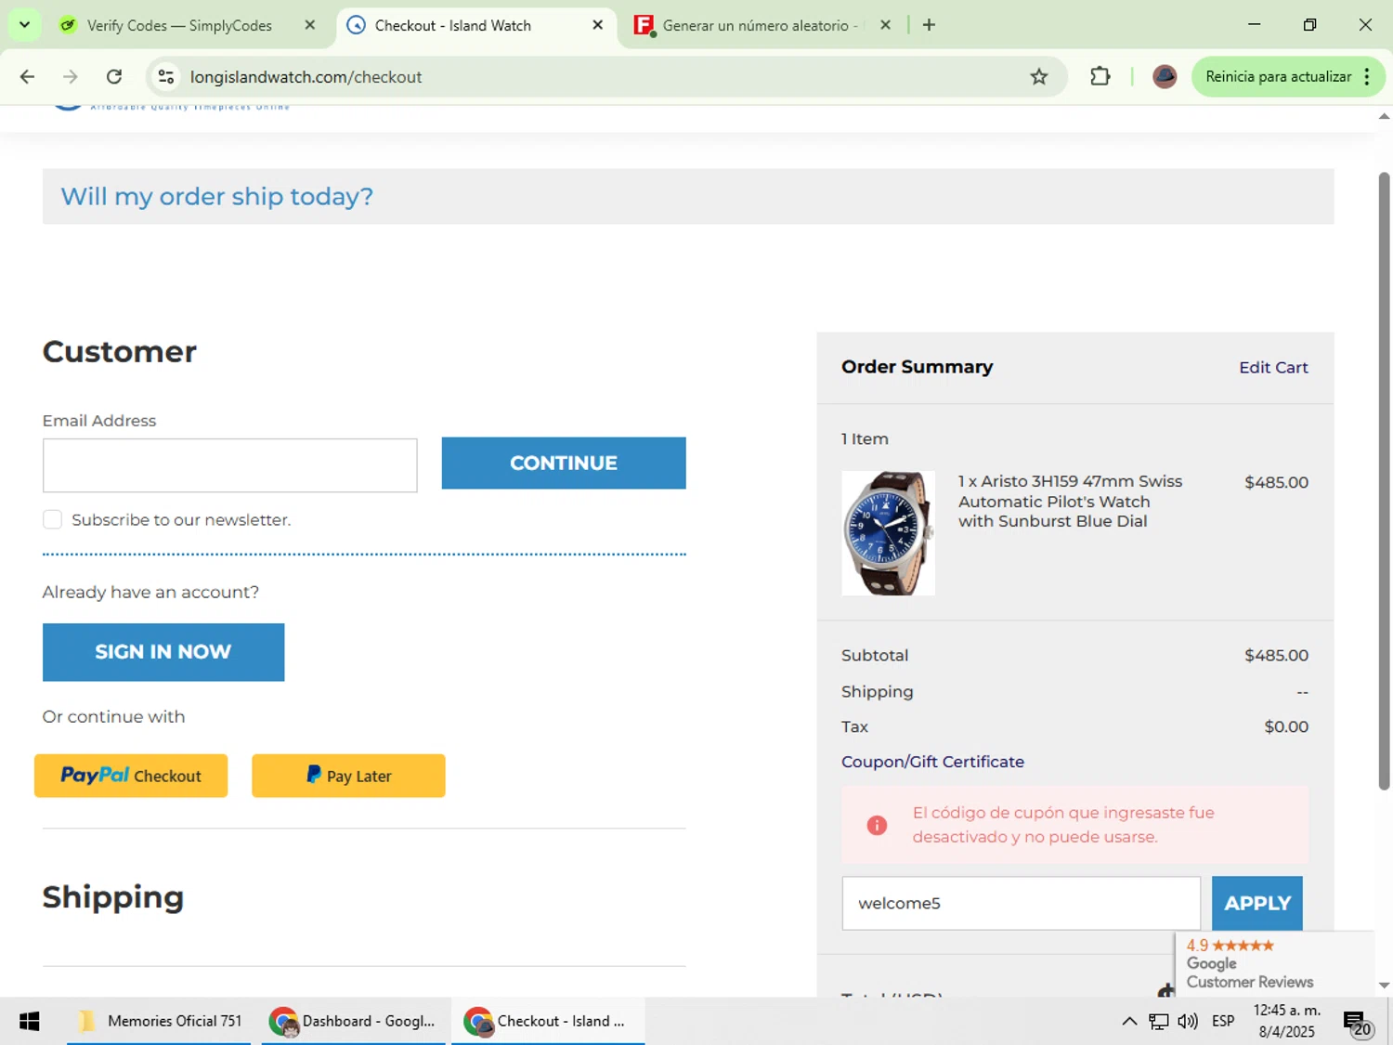Open Chrome three-dot menu

click(1367, 77)
